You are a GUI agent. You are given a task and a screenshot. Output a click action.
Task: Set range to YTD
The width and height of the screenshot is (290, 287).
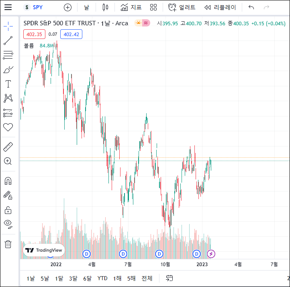[102, 278]
